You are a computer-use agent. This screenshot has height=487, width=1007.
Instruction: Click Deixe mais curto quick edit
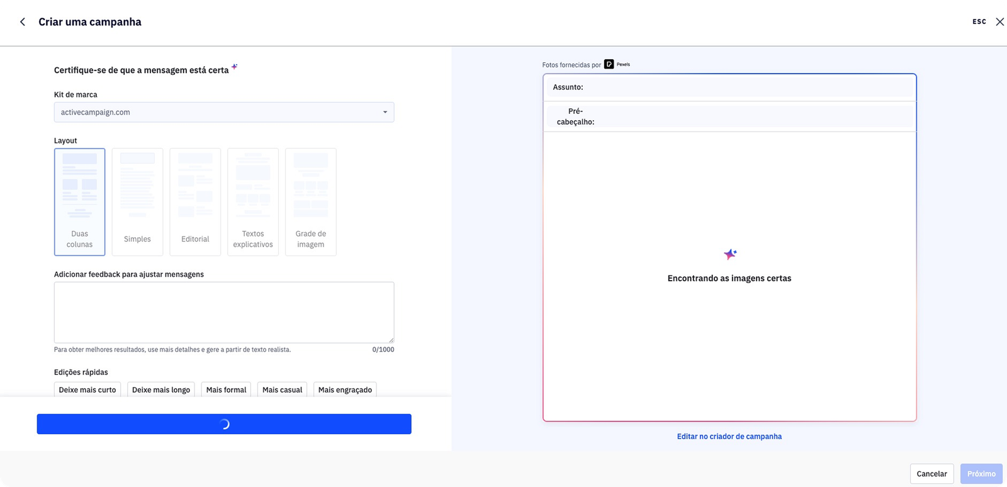[x=87, y=389]
